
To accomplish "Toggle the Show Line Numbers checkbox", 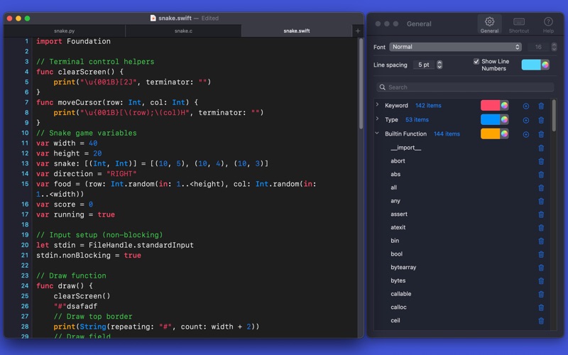I will click(x=476, y=62).
